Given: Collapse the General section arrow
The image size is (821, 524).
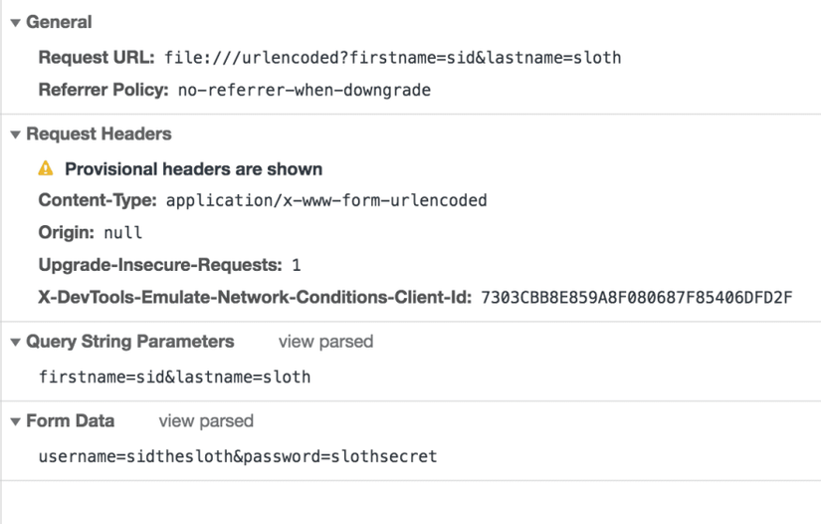Looking at the screenshot, I should [x=15, y=22].
